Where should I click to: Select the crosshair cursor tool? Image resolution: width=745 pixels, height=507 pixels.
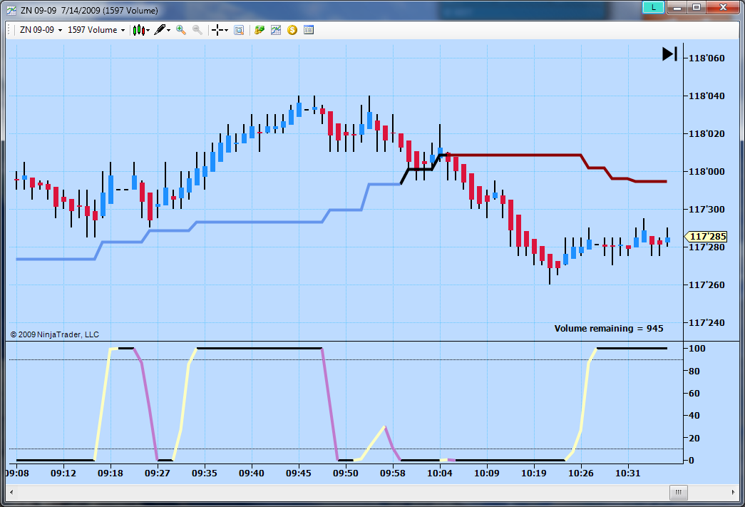tap(217, 30)
